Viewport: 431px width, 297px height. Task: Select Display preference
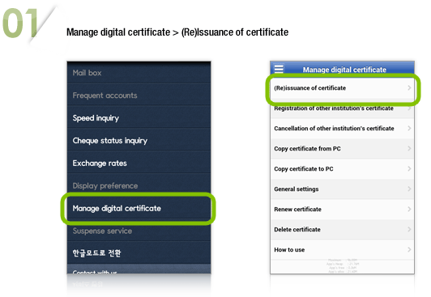click(x=139, y=185)
